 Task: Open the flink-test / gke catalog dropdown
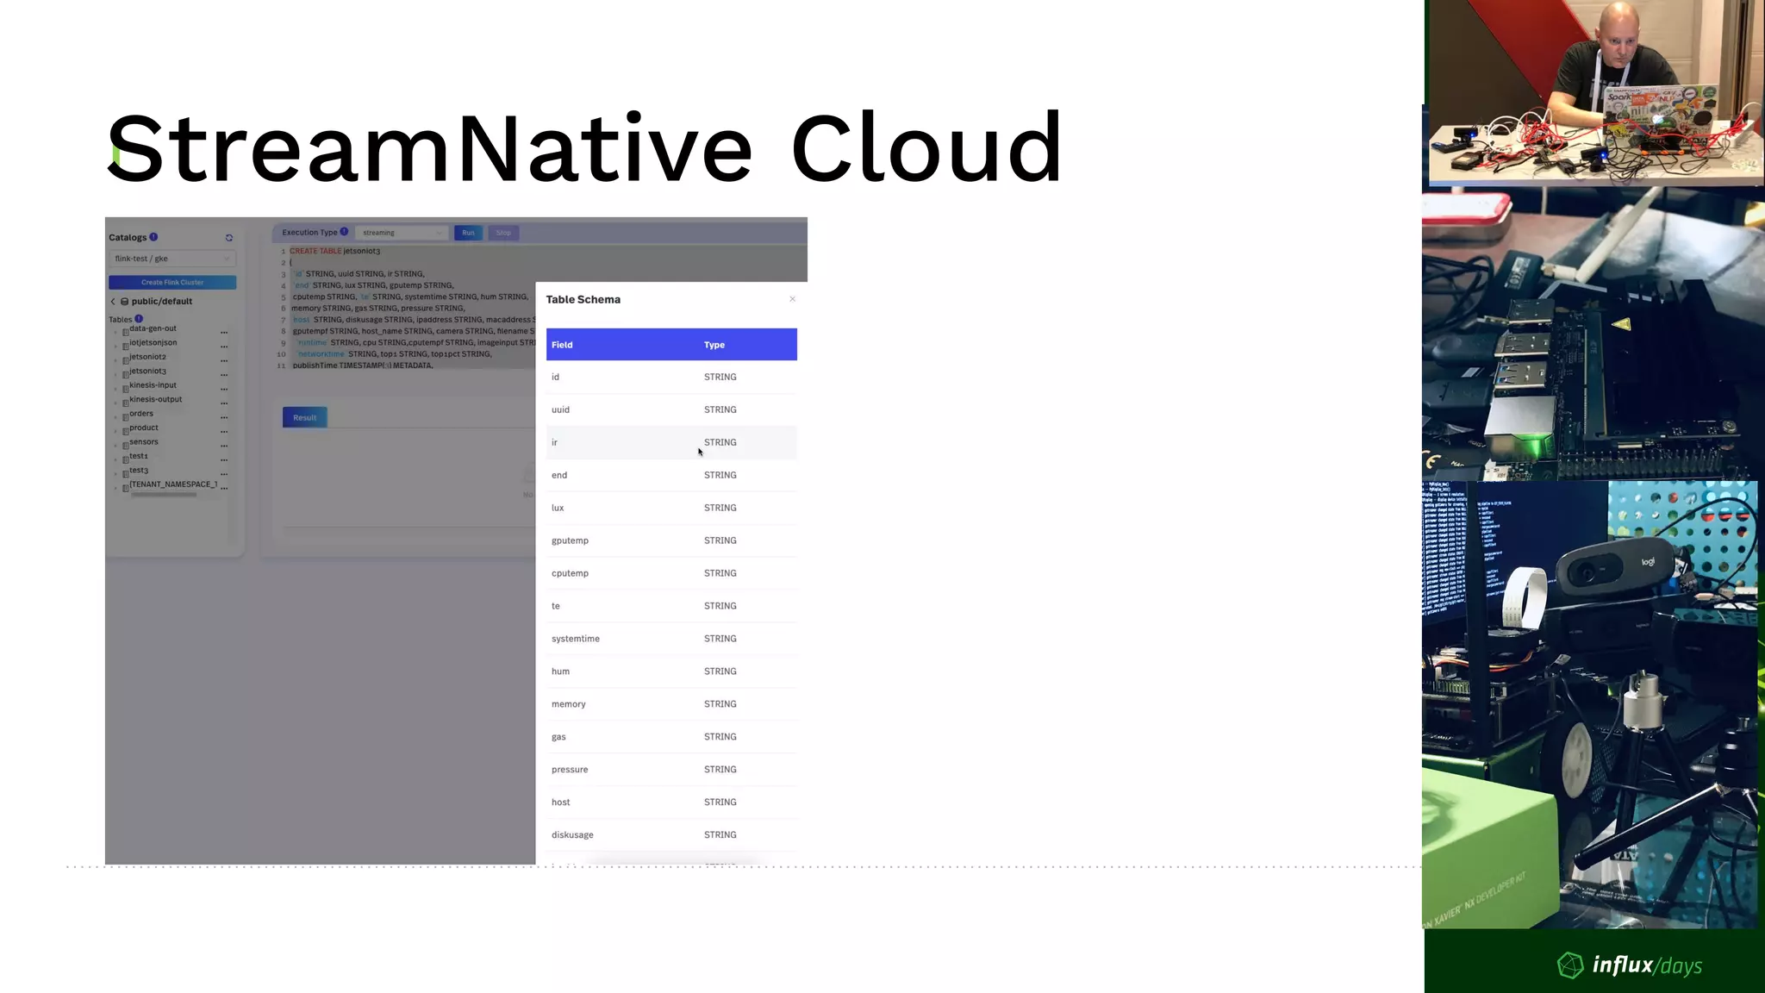coord(172,259)
